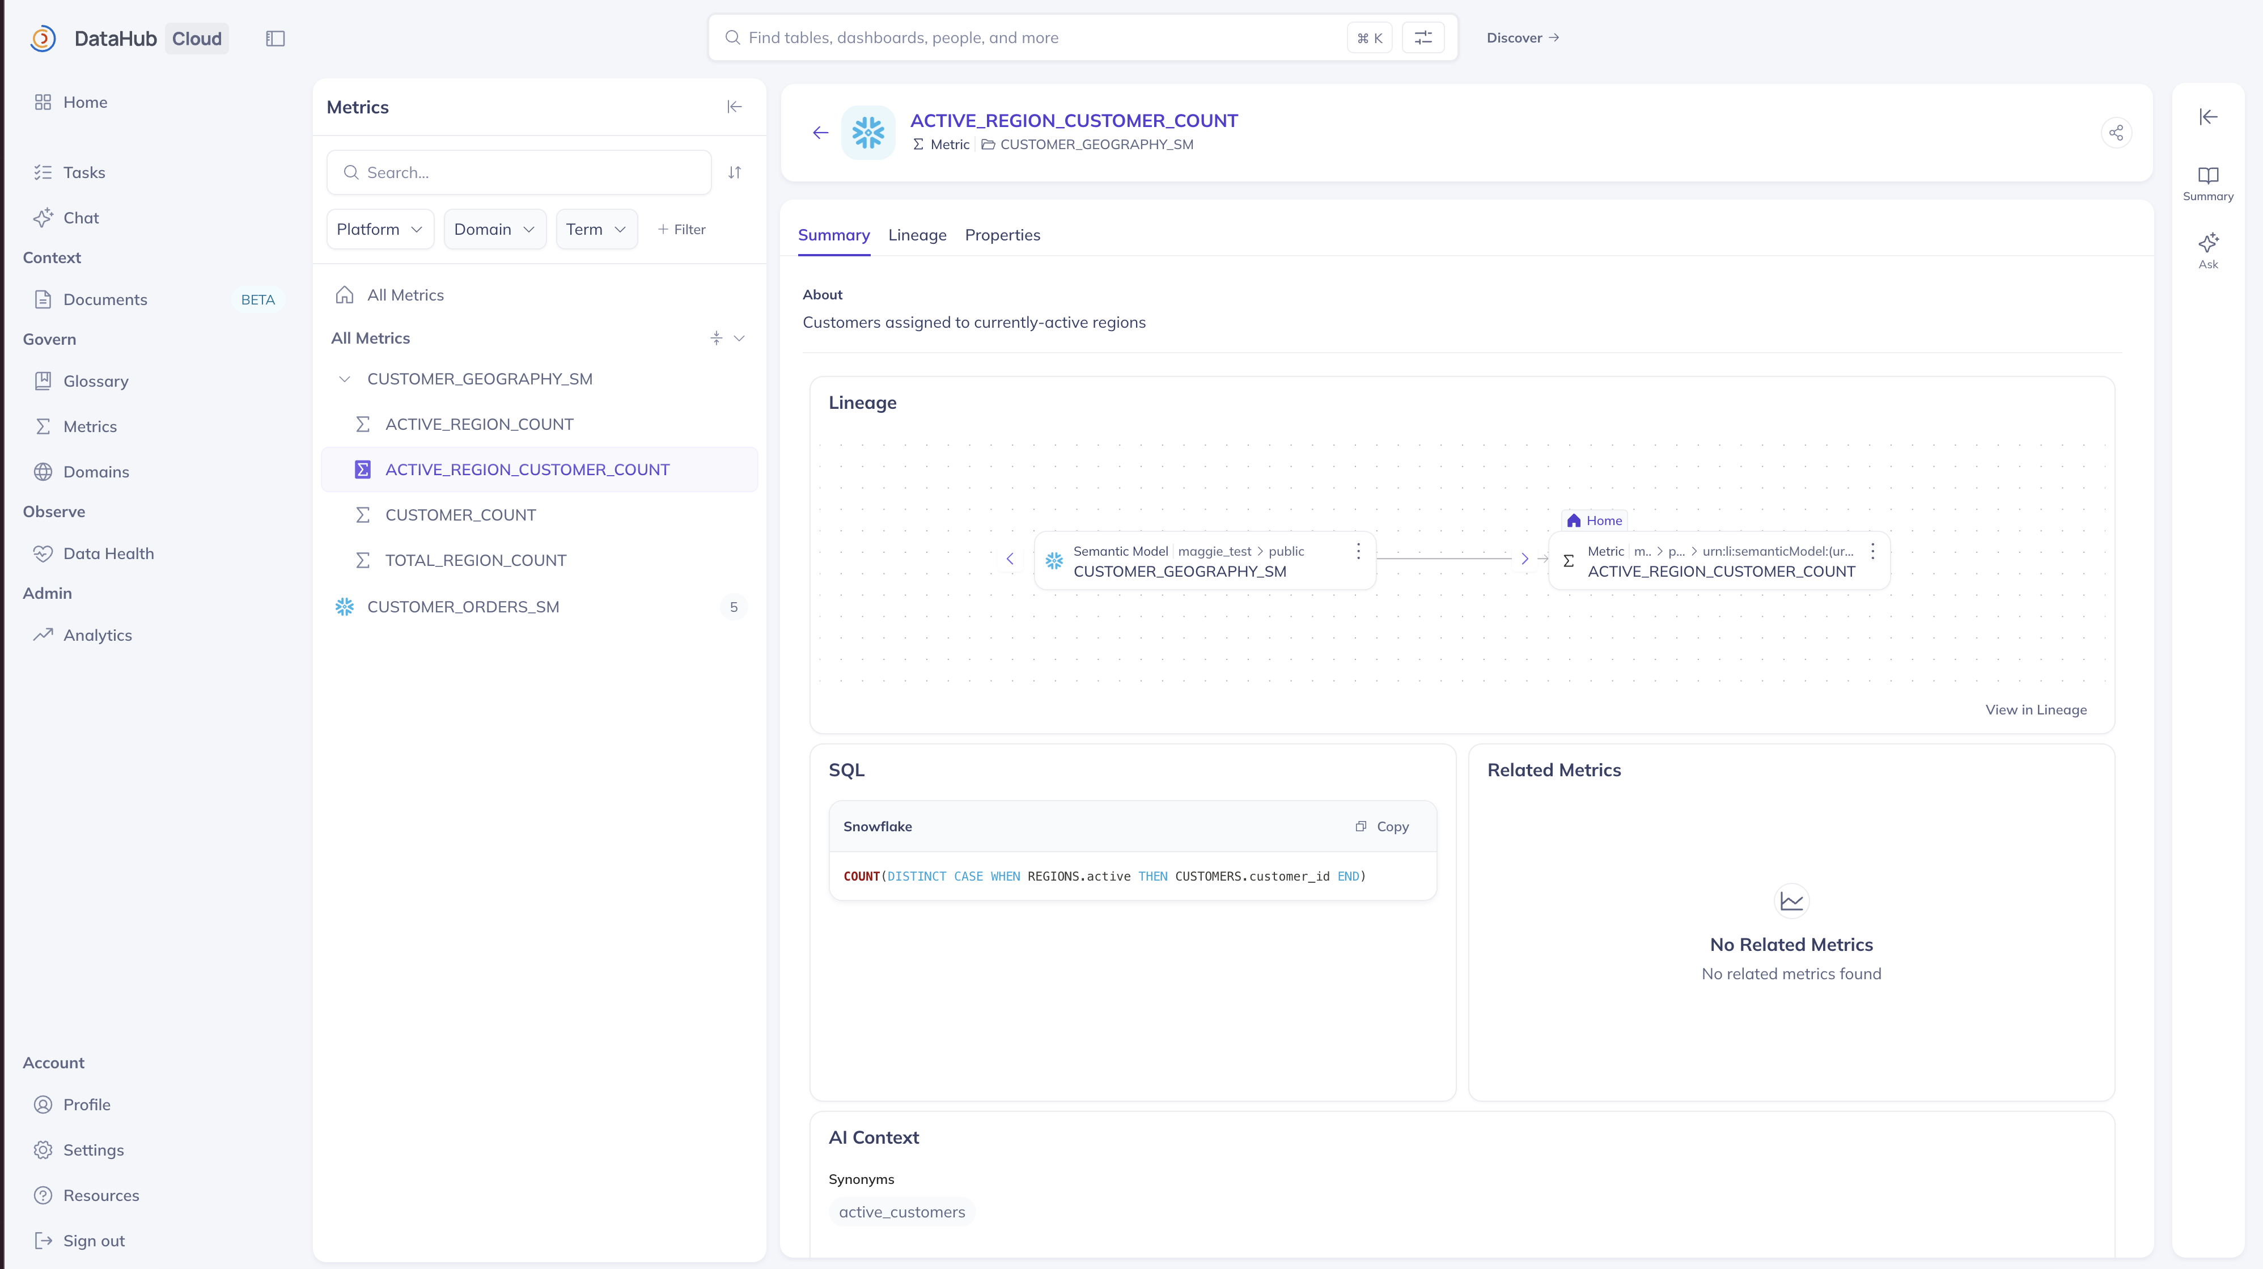Click the share icon
Screen dimensions: 2263x1269
2116,133
